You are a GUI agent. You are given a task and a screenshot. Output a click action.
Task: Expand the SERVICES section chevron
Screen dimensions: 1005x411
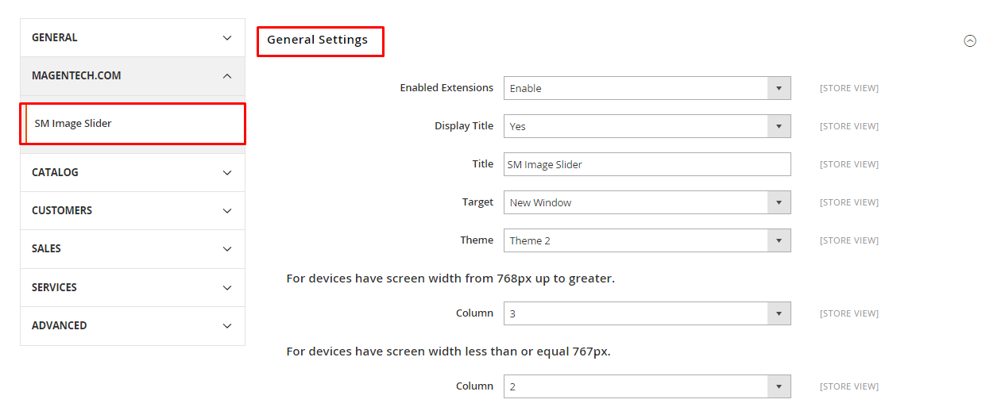227,288
